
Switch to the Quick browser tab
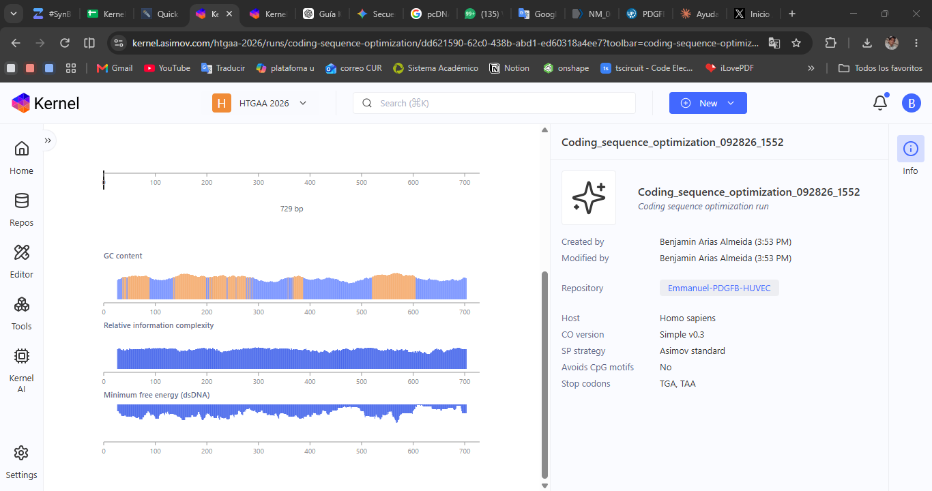pos(160,14)
